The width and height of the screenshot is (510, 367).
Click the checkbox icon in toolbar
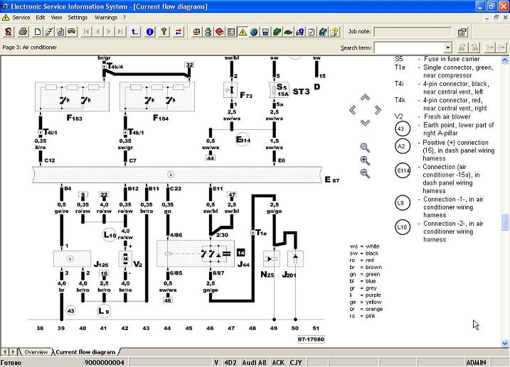click(x=311, y=32)
